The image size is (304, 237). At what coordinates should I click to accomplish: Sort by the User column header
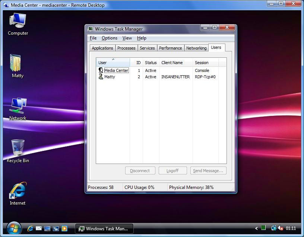(113, 63)
